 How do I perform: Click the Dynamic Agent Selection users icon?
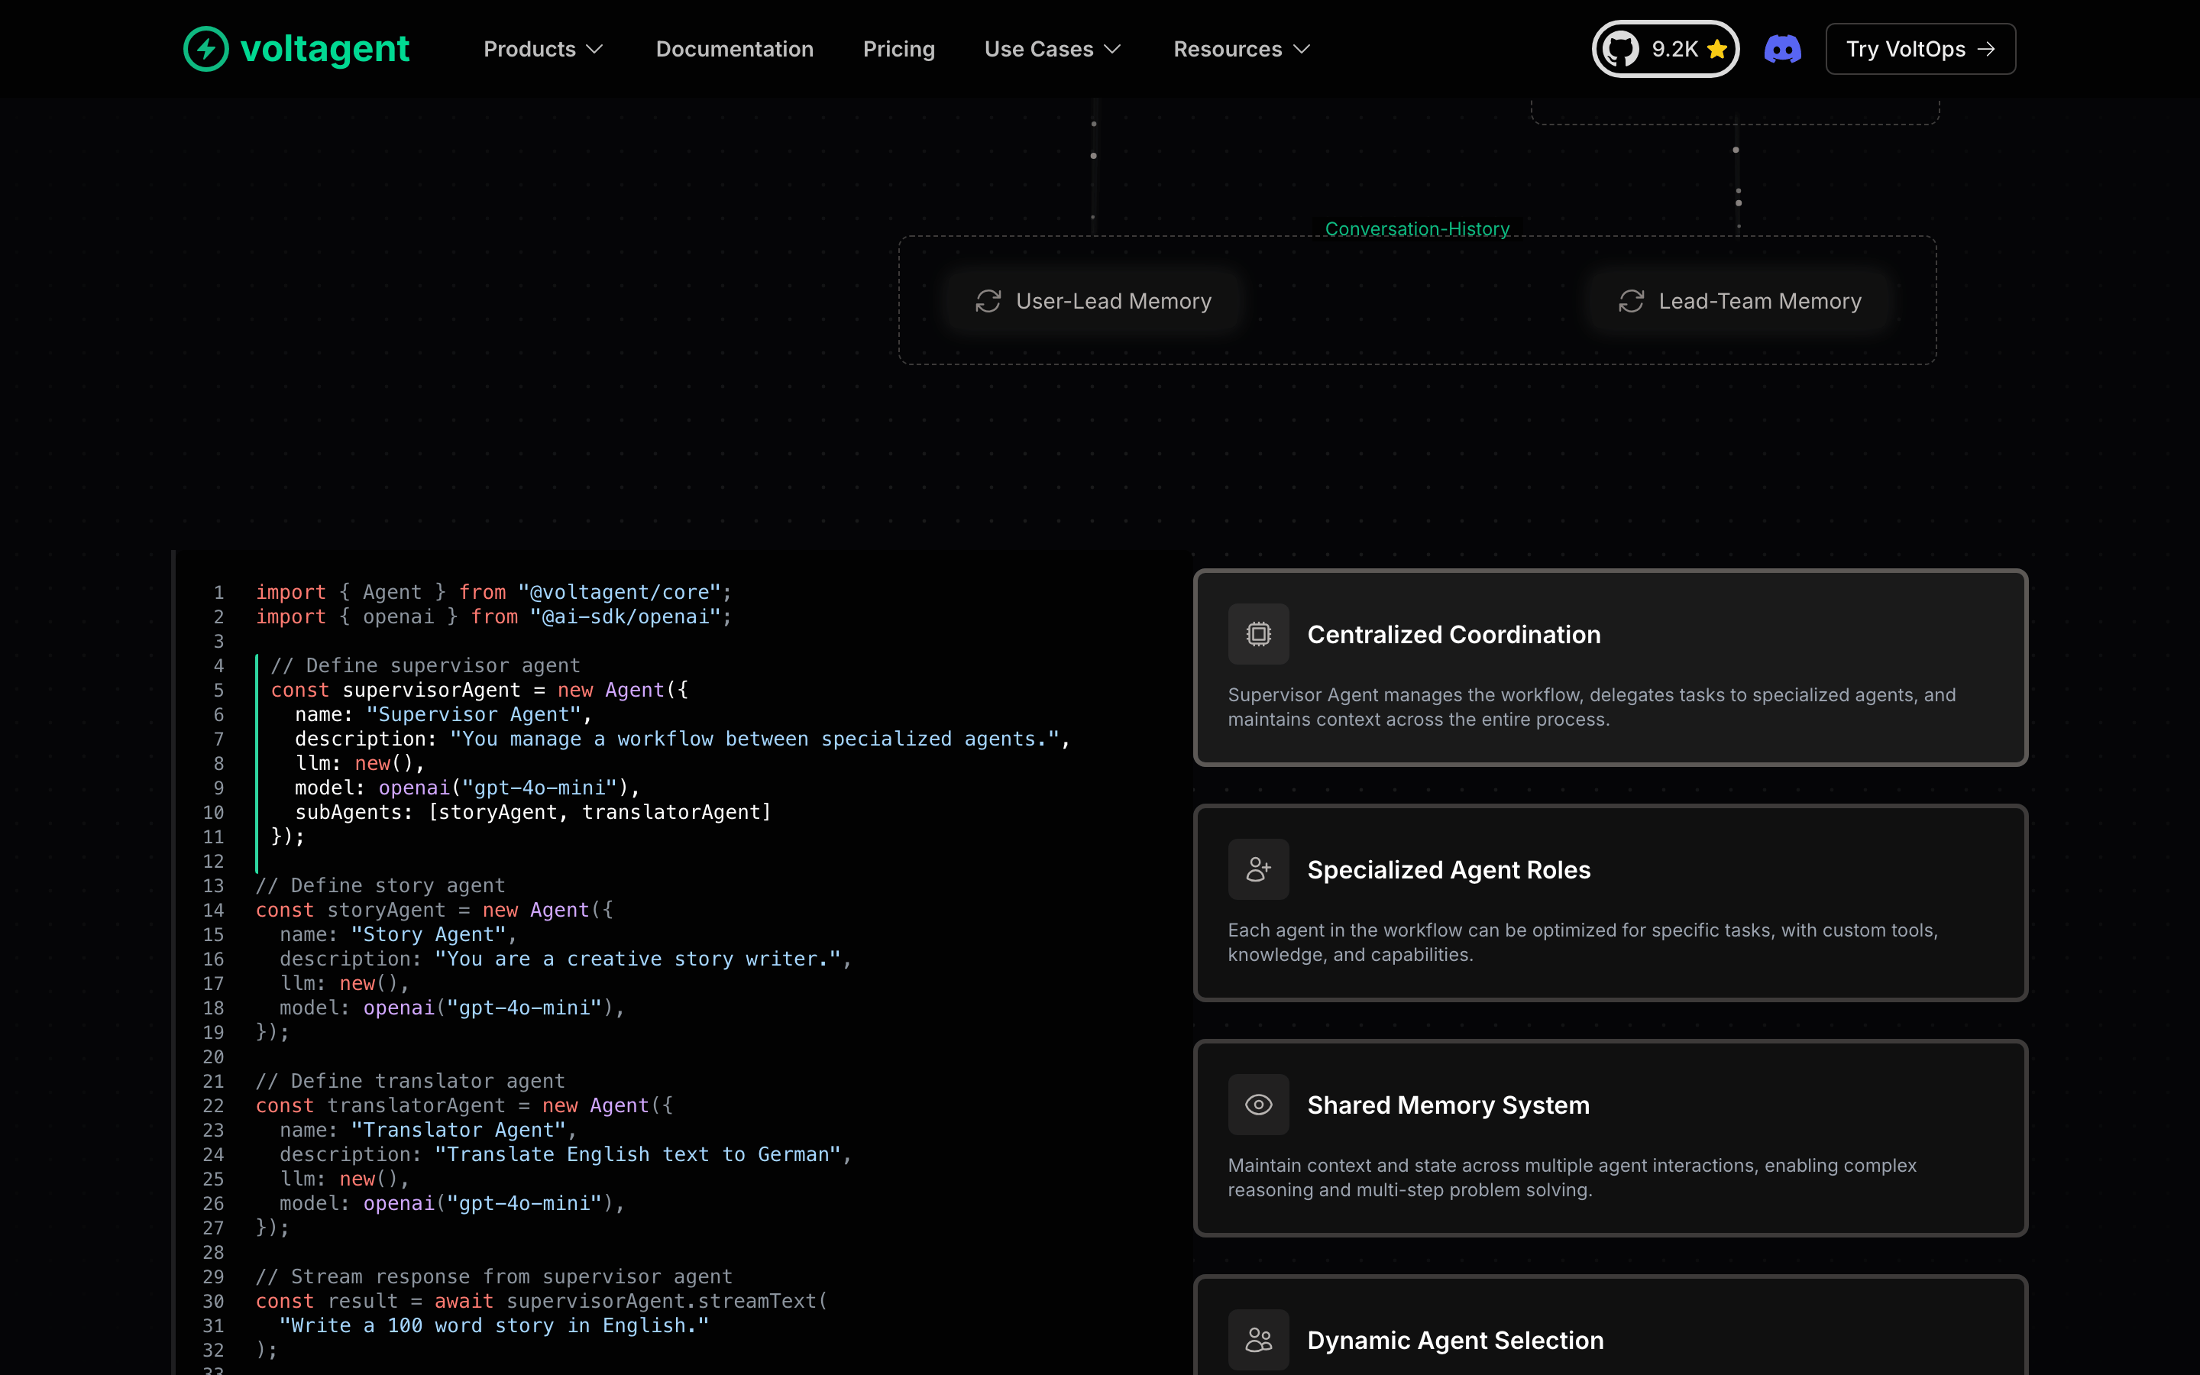(x=1258, y=1340)
